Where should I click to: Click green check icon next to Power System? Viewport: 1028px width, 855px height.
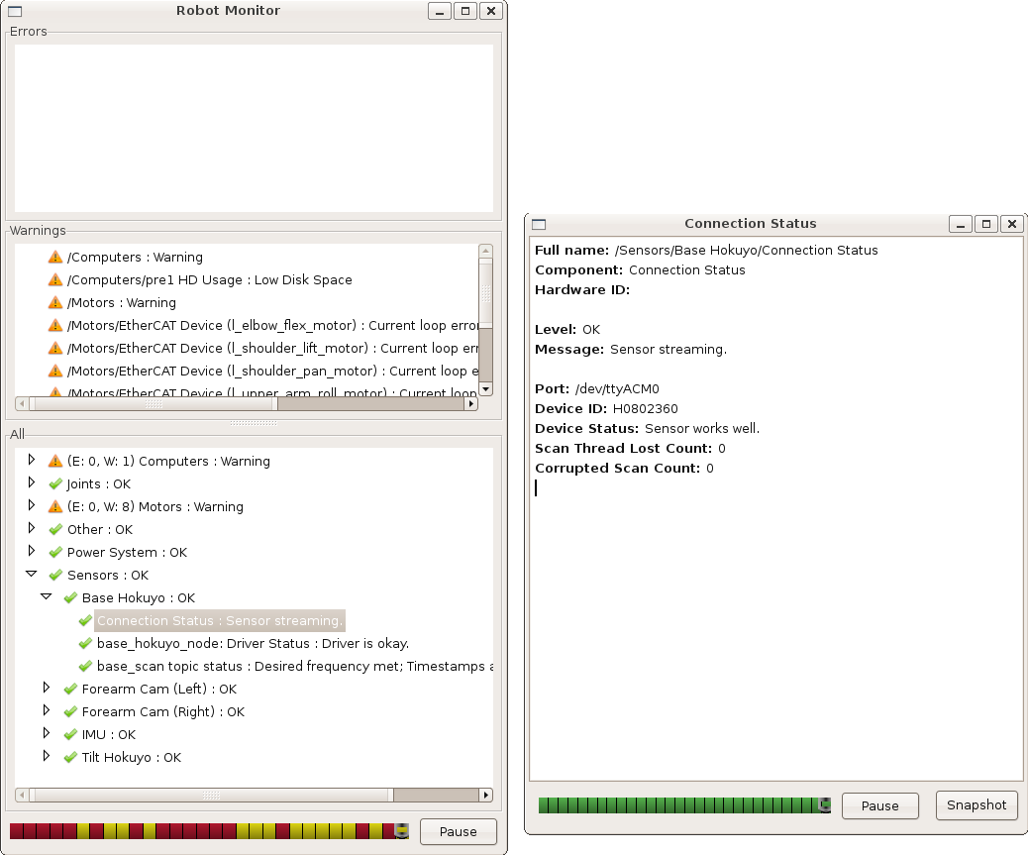pyautogui.click(x=55, y=552)
